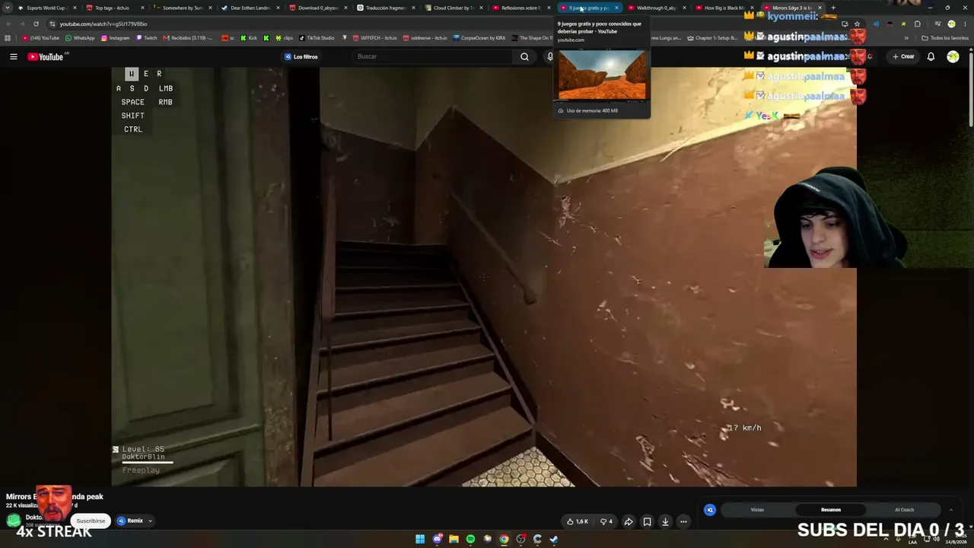The image size is (974, 548).
Task: Open the Chrome three-dot menu
Action: click(965, 24)
